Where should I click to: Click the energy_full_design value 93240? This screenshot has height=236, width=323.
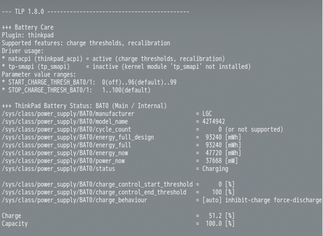pos(213,137)
